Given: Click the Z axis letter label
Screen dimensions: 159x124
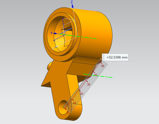Looking at the screenshot, I should pyautogui.click(x=72, y=2).
